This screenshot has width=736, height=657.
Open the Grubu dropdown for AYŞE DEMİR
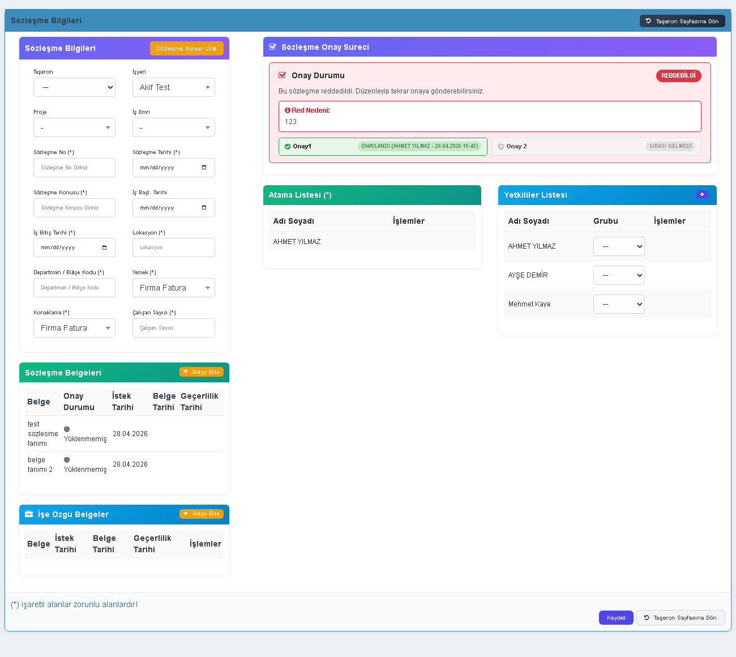(619, 275)
